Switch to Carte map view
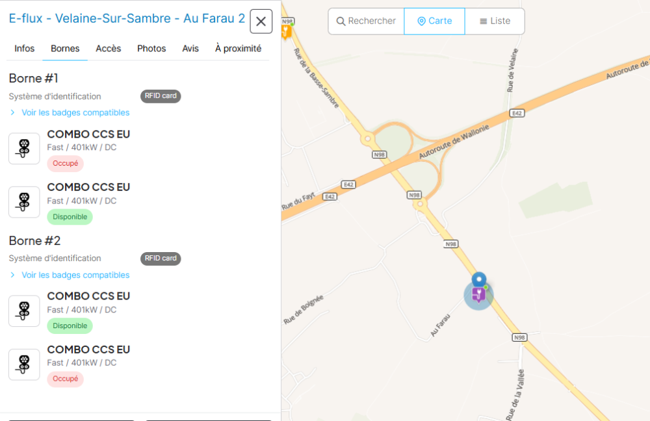This screenshot has width=650, height=421. tap(434, 21)
